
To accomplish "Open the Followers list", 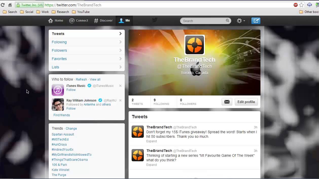I will click(87, 50).
